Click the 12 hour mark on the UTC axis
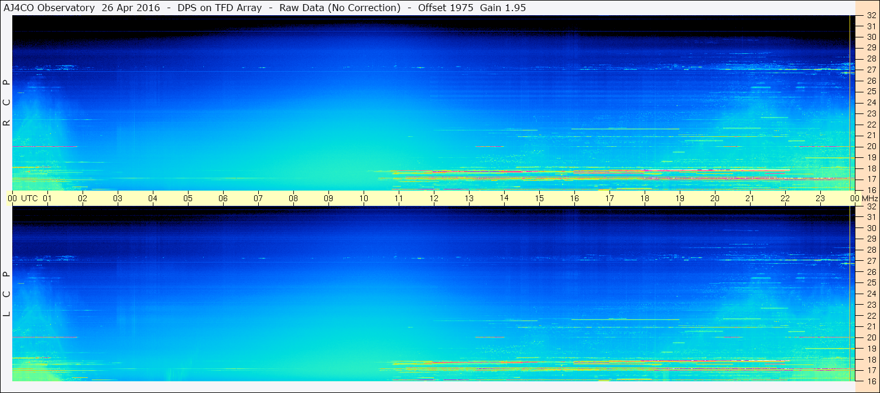 point(434,199)
